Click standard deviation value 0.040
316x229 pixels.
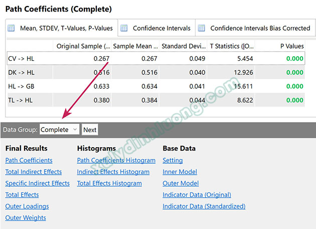click(197, 72)
